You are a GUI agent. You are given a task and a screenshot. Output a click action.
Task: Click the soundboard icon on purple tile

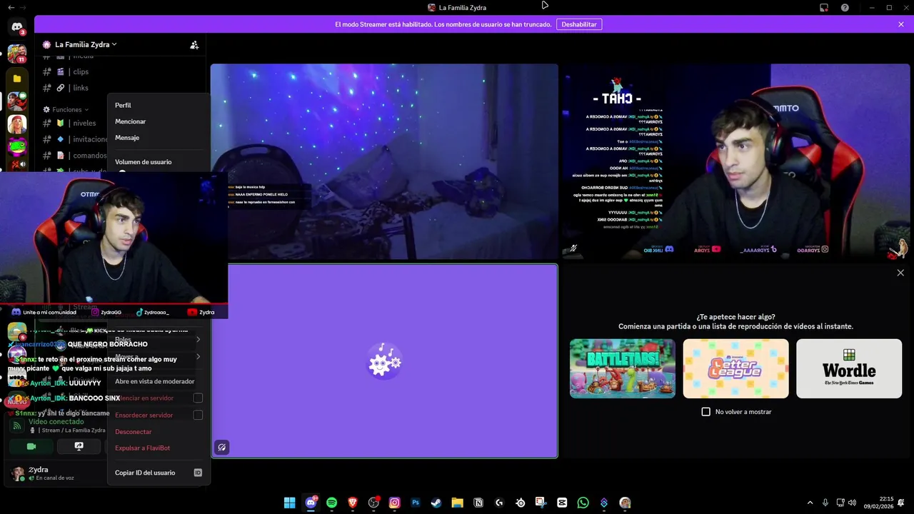point(222,448)
